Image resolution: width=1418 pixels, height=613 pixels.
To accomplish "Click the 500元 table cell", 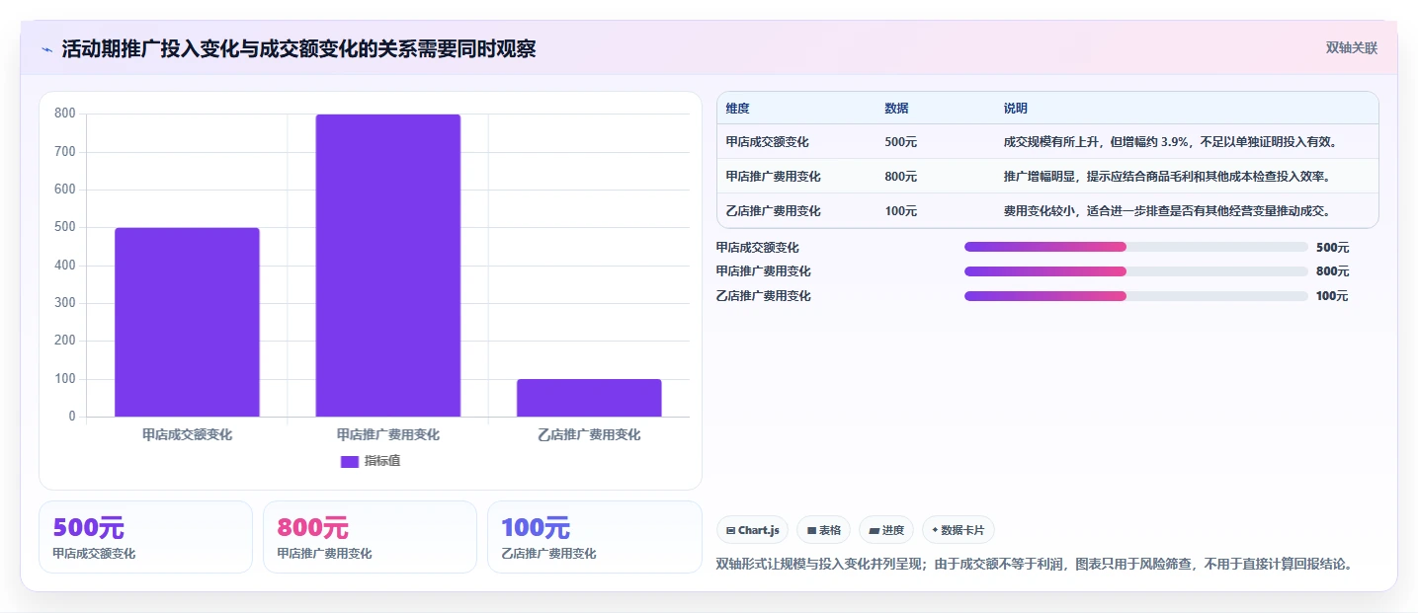I will (x=900, y=142).
